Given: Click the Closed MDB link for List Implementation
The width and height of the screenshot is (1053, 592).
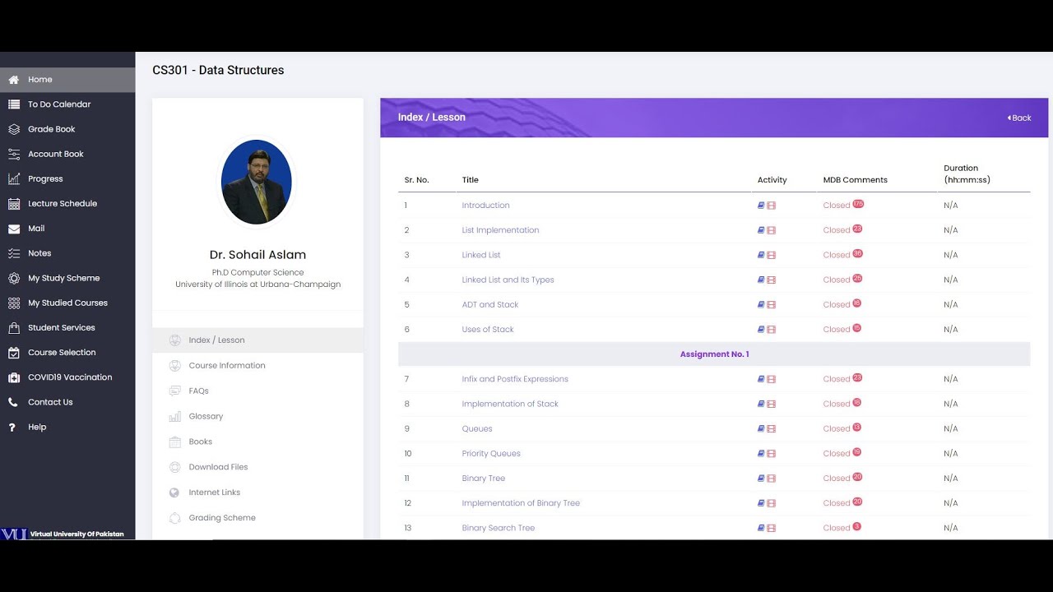Looking at the screenshot, I should click(837, 230).
